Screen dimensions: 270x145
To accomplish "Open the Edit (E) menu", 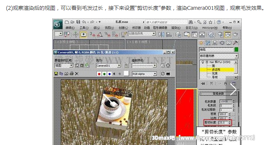I will click(70, 28).
